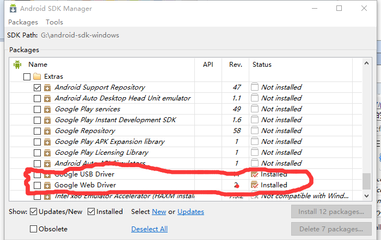Click the Select New link

159,212
